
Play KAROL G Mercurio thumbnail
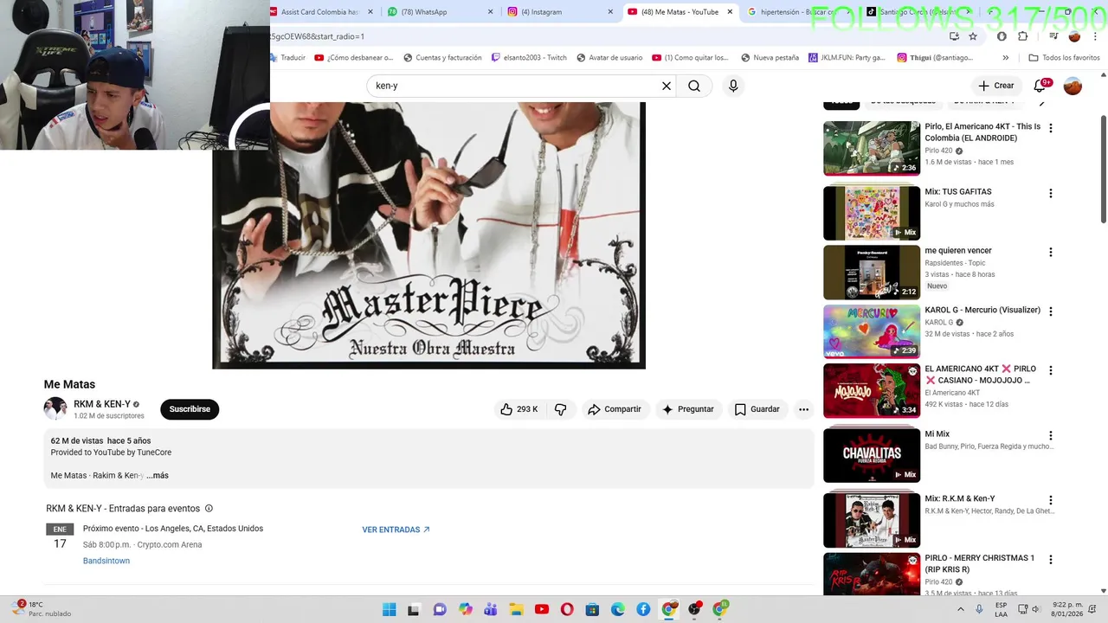872,331
